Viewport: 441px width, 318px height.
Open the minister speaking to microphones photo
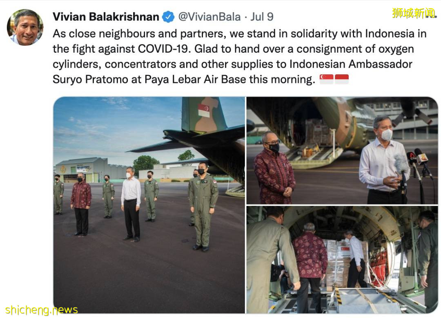click(x=342, y=150)
